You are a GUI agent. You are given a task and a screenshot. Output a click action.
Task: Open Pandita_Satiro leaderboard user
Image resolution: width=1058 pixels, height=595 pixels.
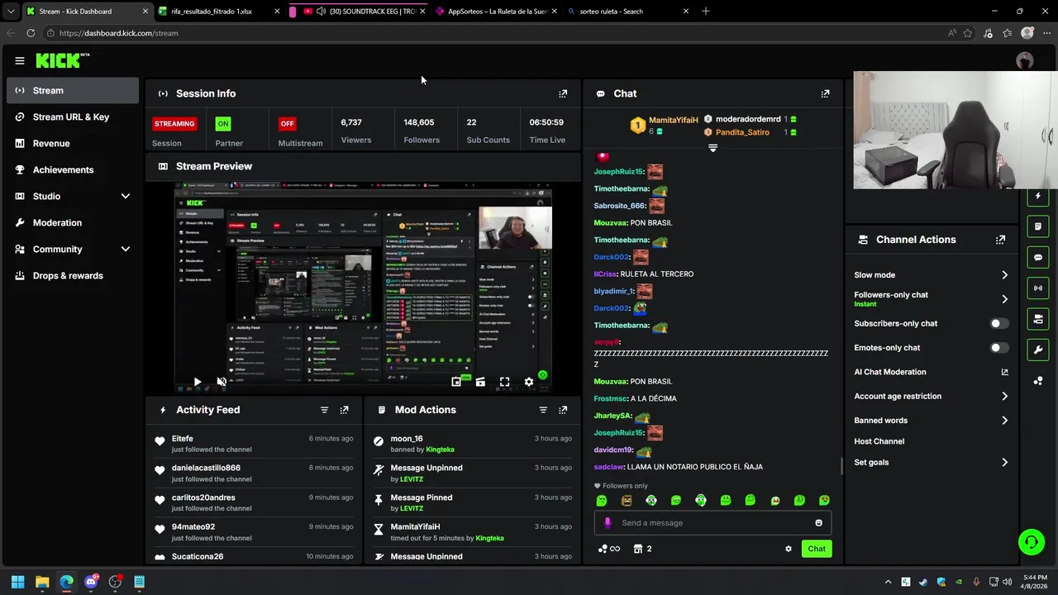[x=742, y=132]
